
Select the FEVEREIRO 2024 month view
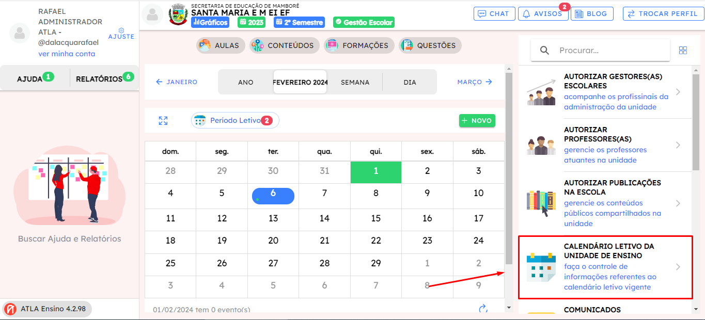[x=300, y=82]
